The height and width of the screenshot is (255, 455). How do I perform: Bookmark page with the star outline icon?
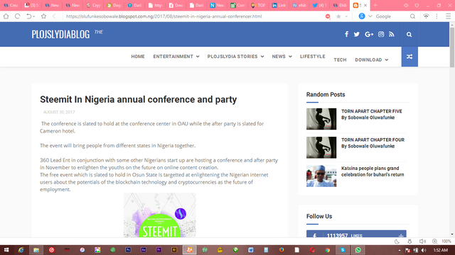pyautogui.click(x=43, y=16)
